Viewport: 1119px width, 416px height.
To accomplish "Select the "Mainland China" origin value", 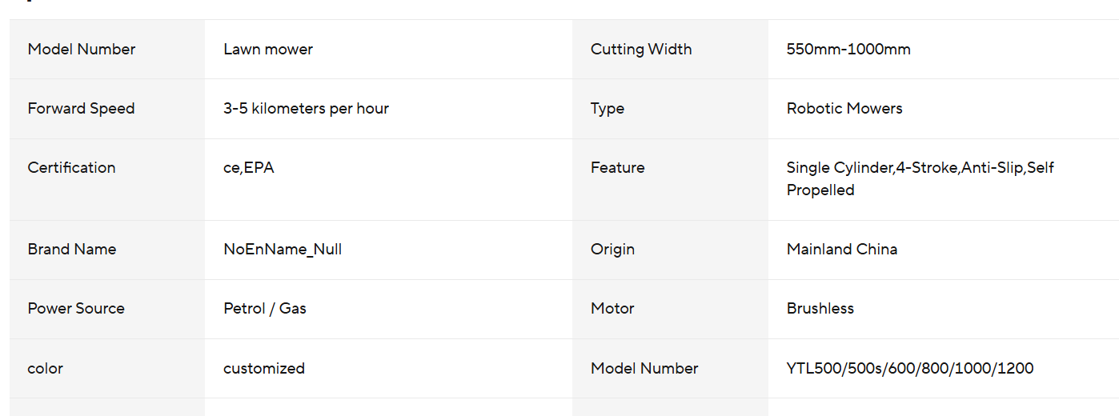I will pos(842,250).
